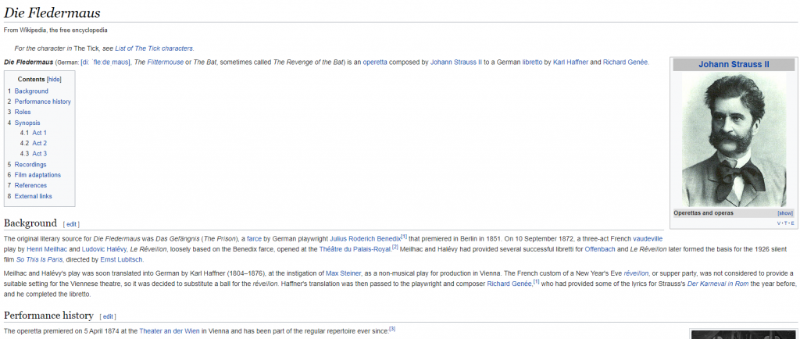The image size is (800, 339).
Task: Click the E (edit template) navbox link
Action: pyautogui.click(x=791, y=223)
